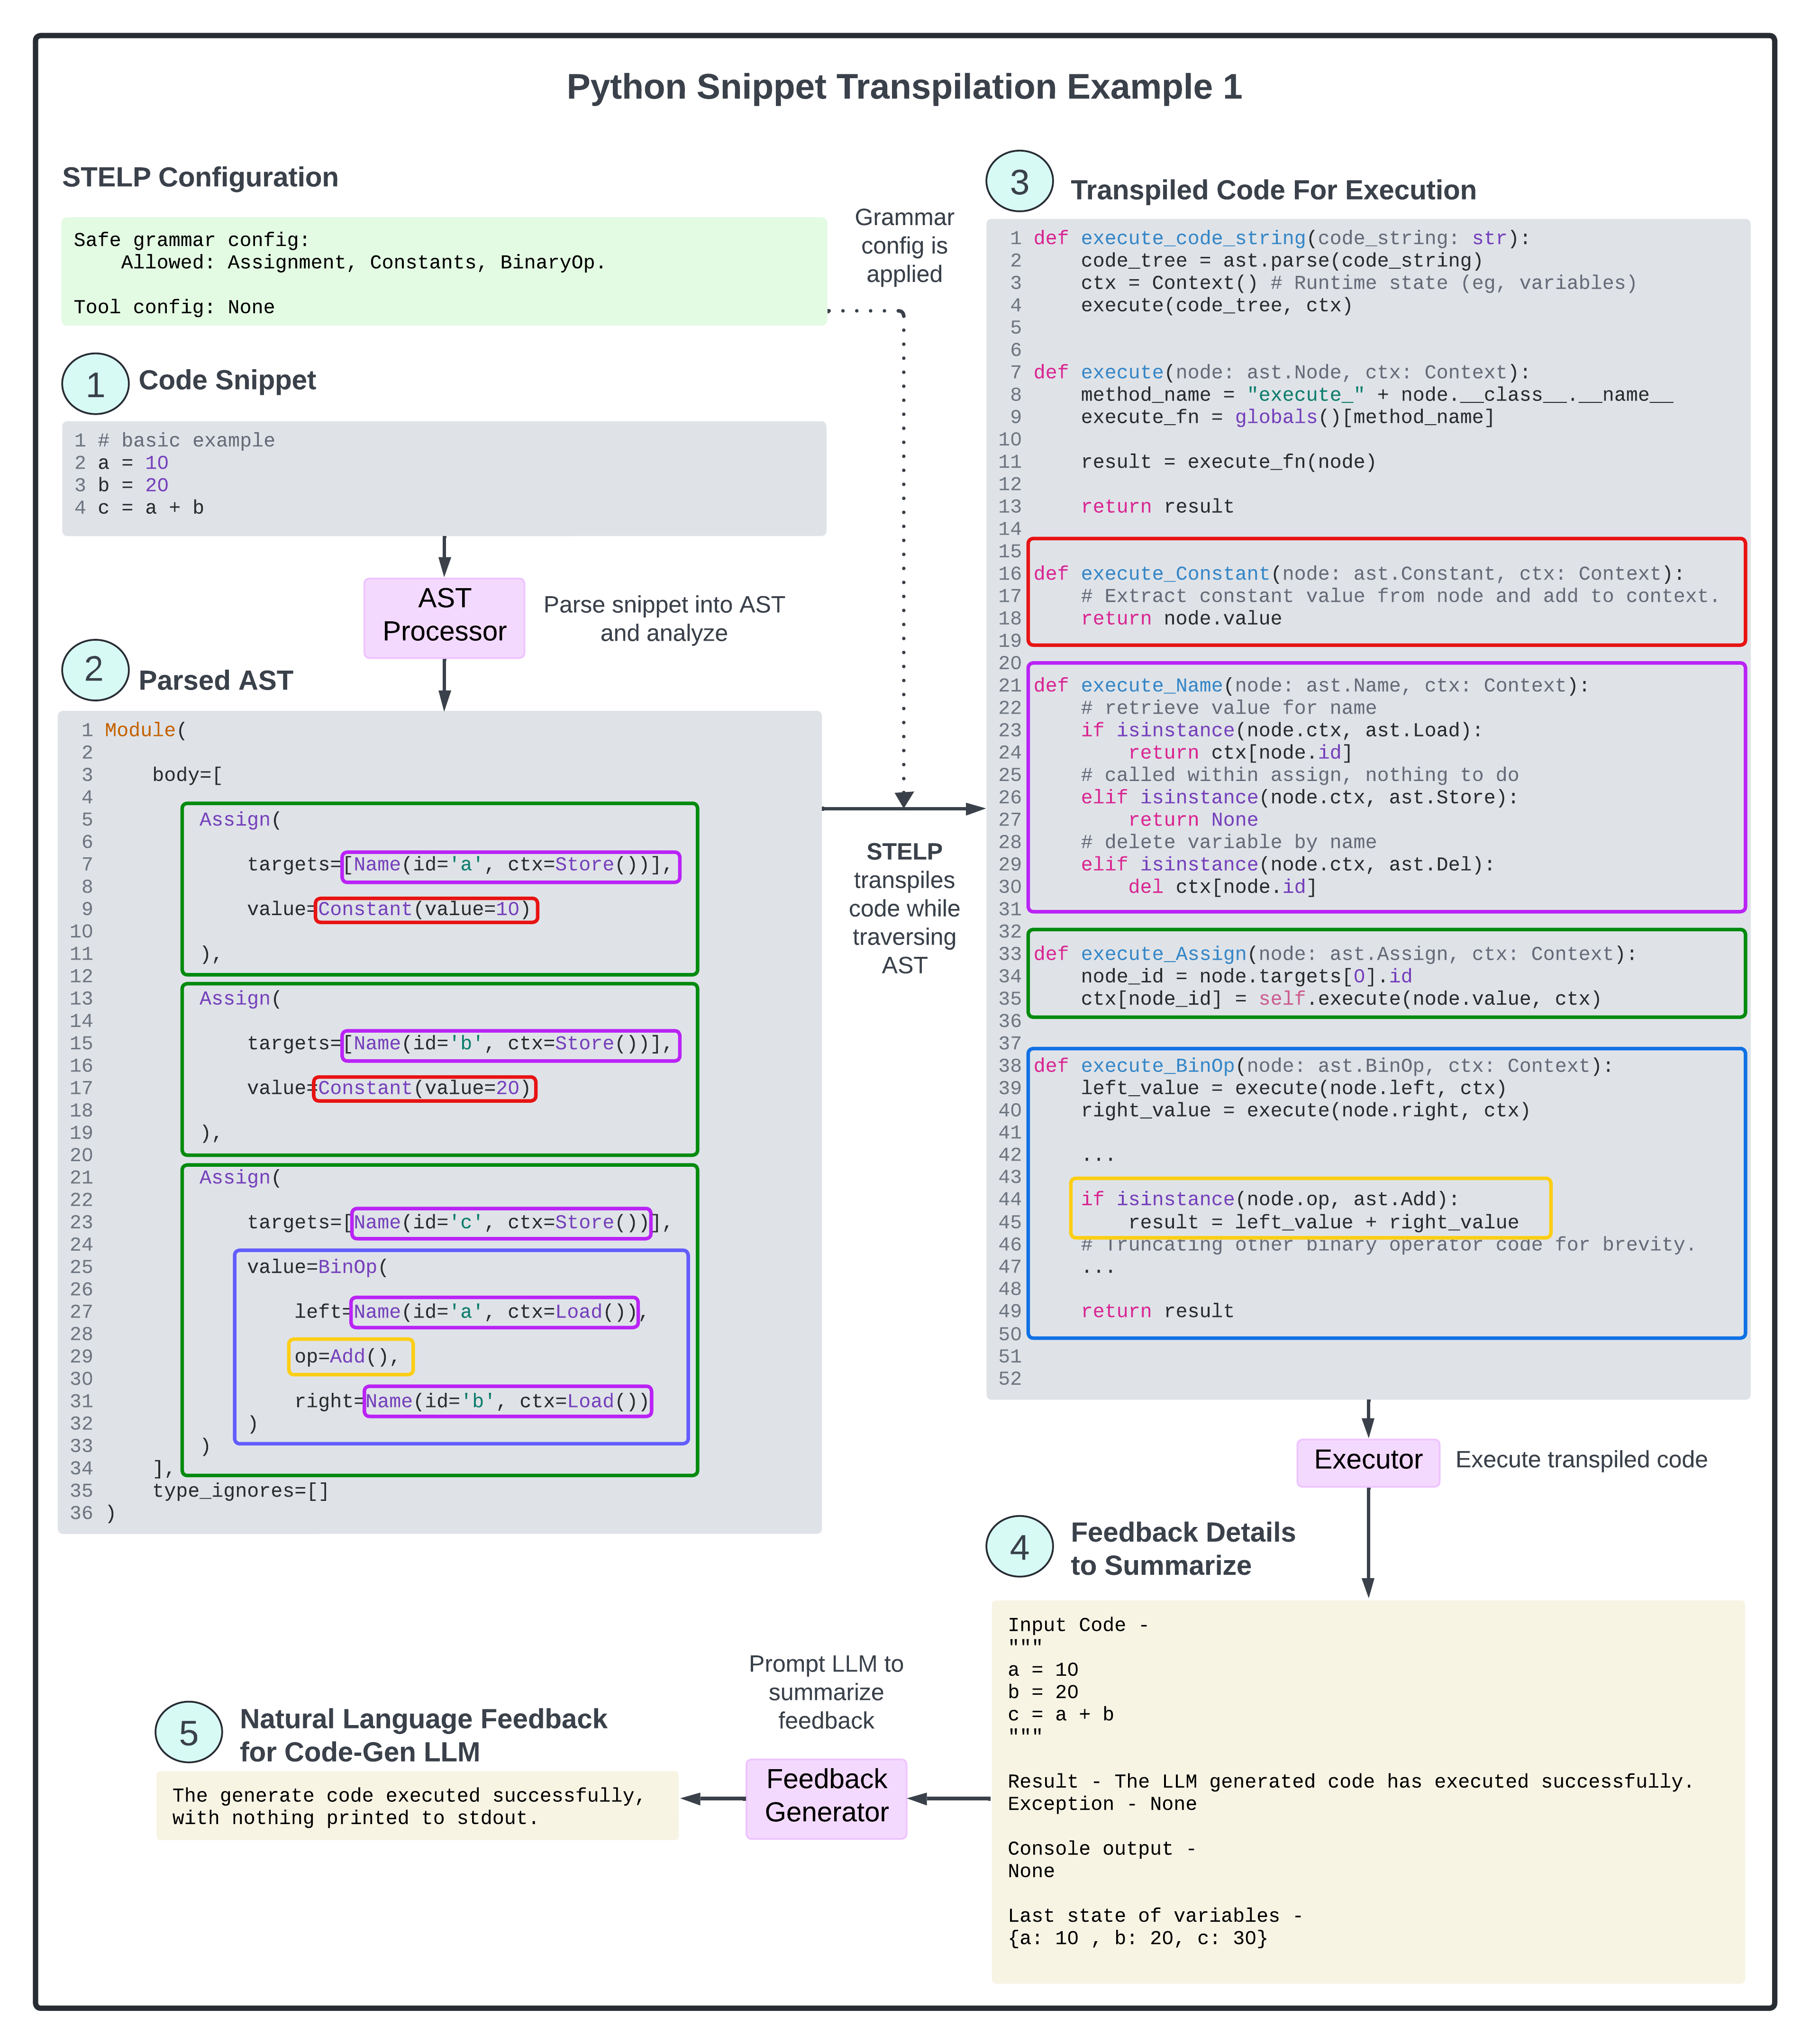This screenshot has height=2044, width=1811.
Task: Click the yellow isinstance ast.Add box
Action: (x=1310, y=1208)
